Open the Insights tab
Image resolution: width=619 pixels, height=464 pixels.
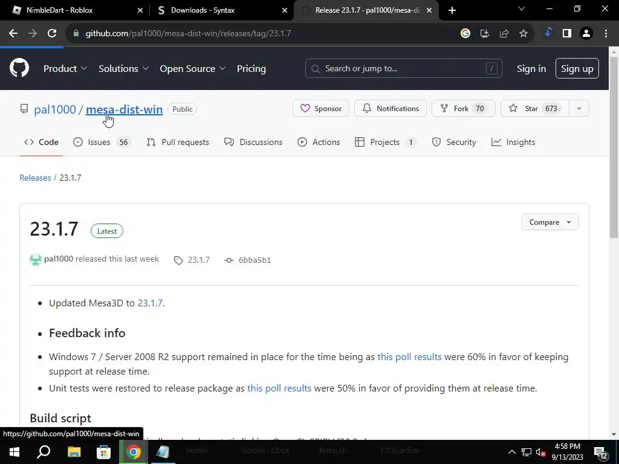coord(513,142)
